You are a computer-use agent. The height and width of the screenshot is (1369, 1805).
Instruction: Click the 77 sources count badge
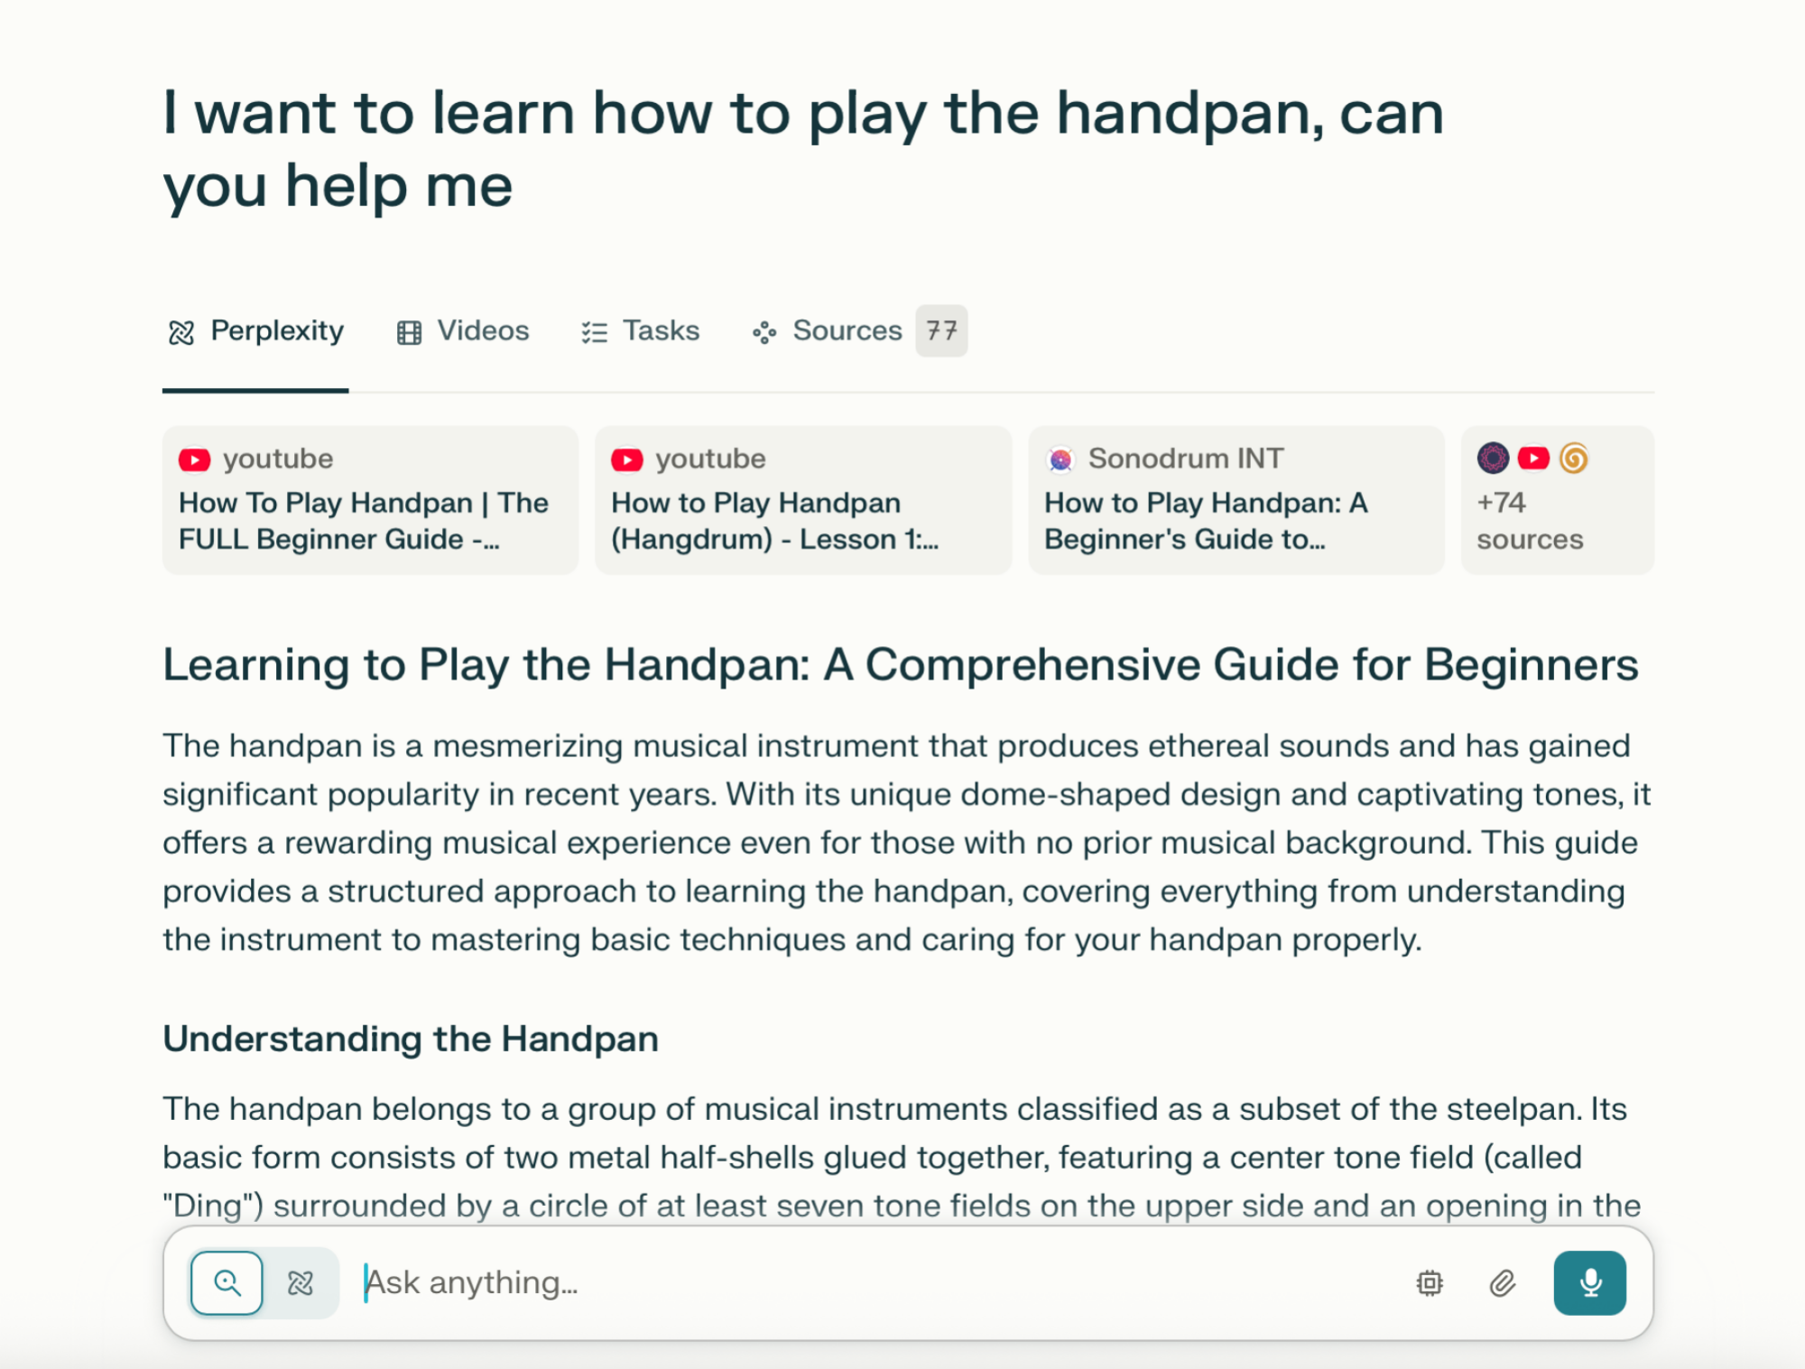point(941,331)
